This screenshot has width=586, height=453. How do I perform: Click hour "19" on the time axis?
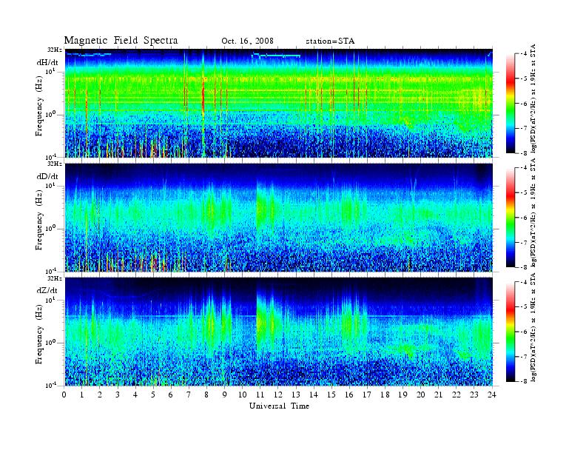pyautogui.click(x=403, y=395)
